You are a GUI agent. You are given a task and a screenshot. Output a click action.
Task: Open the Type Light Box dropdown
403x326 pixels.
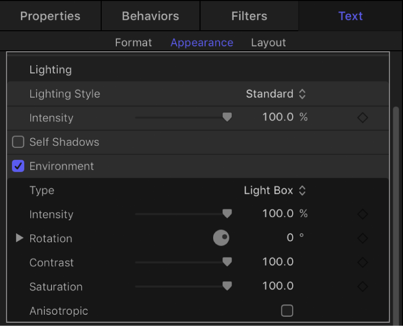pyautogui.click(x=275, y=191)
